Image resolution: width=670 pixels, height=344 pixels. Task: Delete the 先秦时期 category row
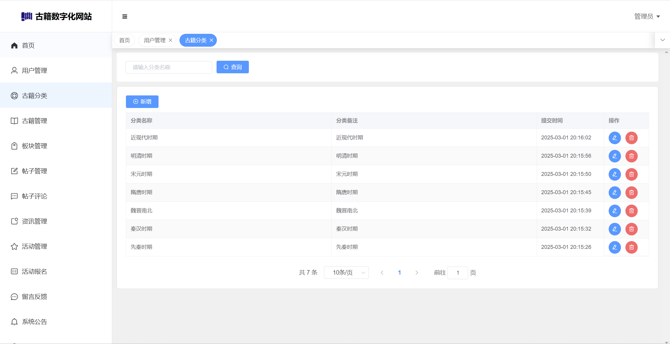click(631, 247)
